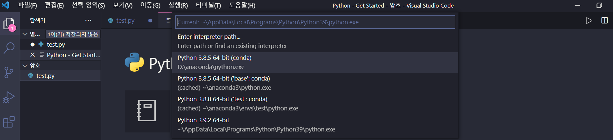613x140 pixels.
Task: Click the window title text
Action: 393,6
